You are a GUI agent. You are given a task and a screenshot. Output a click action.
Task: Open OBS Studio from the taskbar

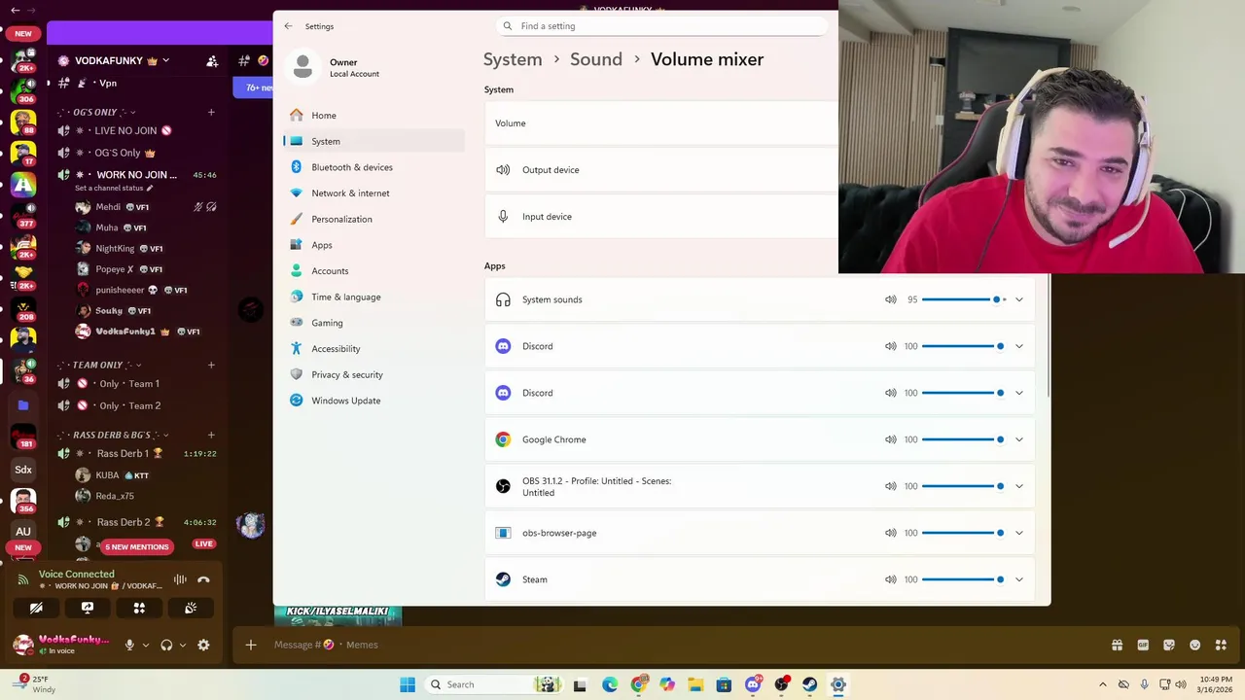[x=781, y=684]
